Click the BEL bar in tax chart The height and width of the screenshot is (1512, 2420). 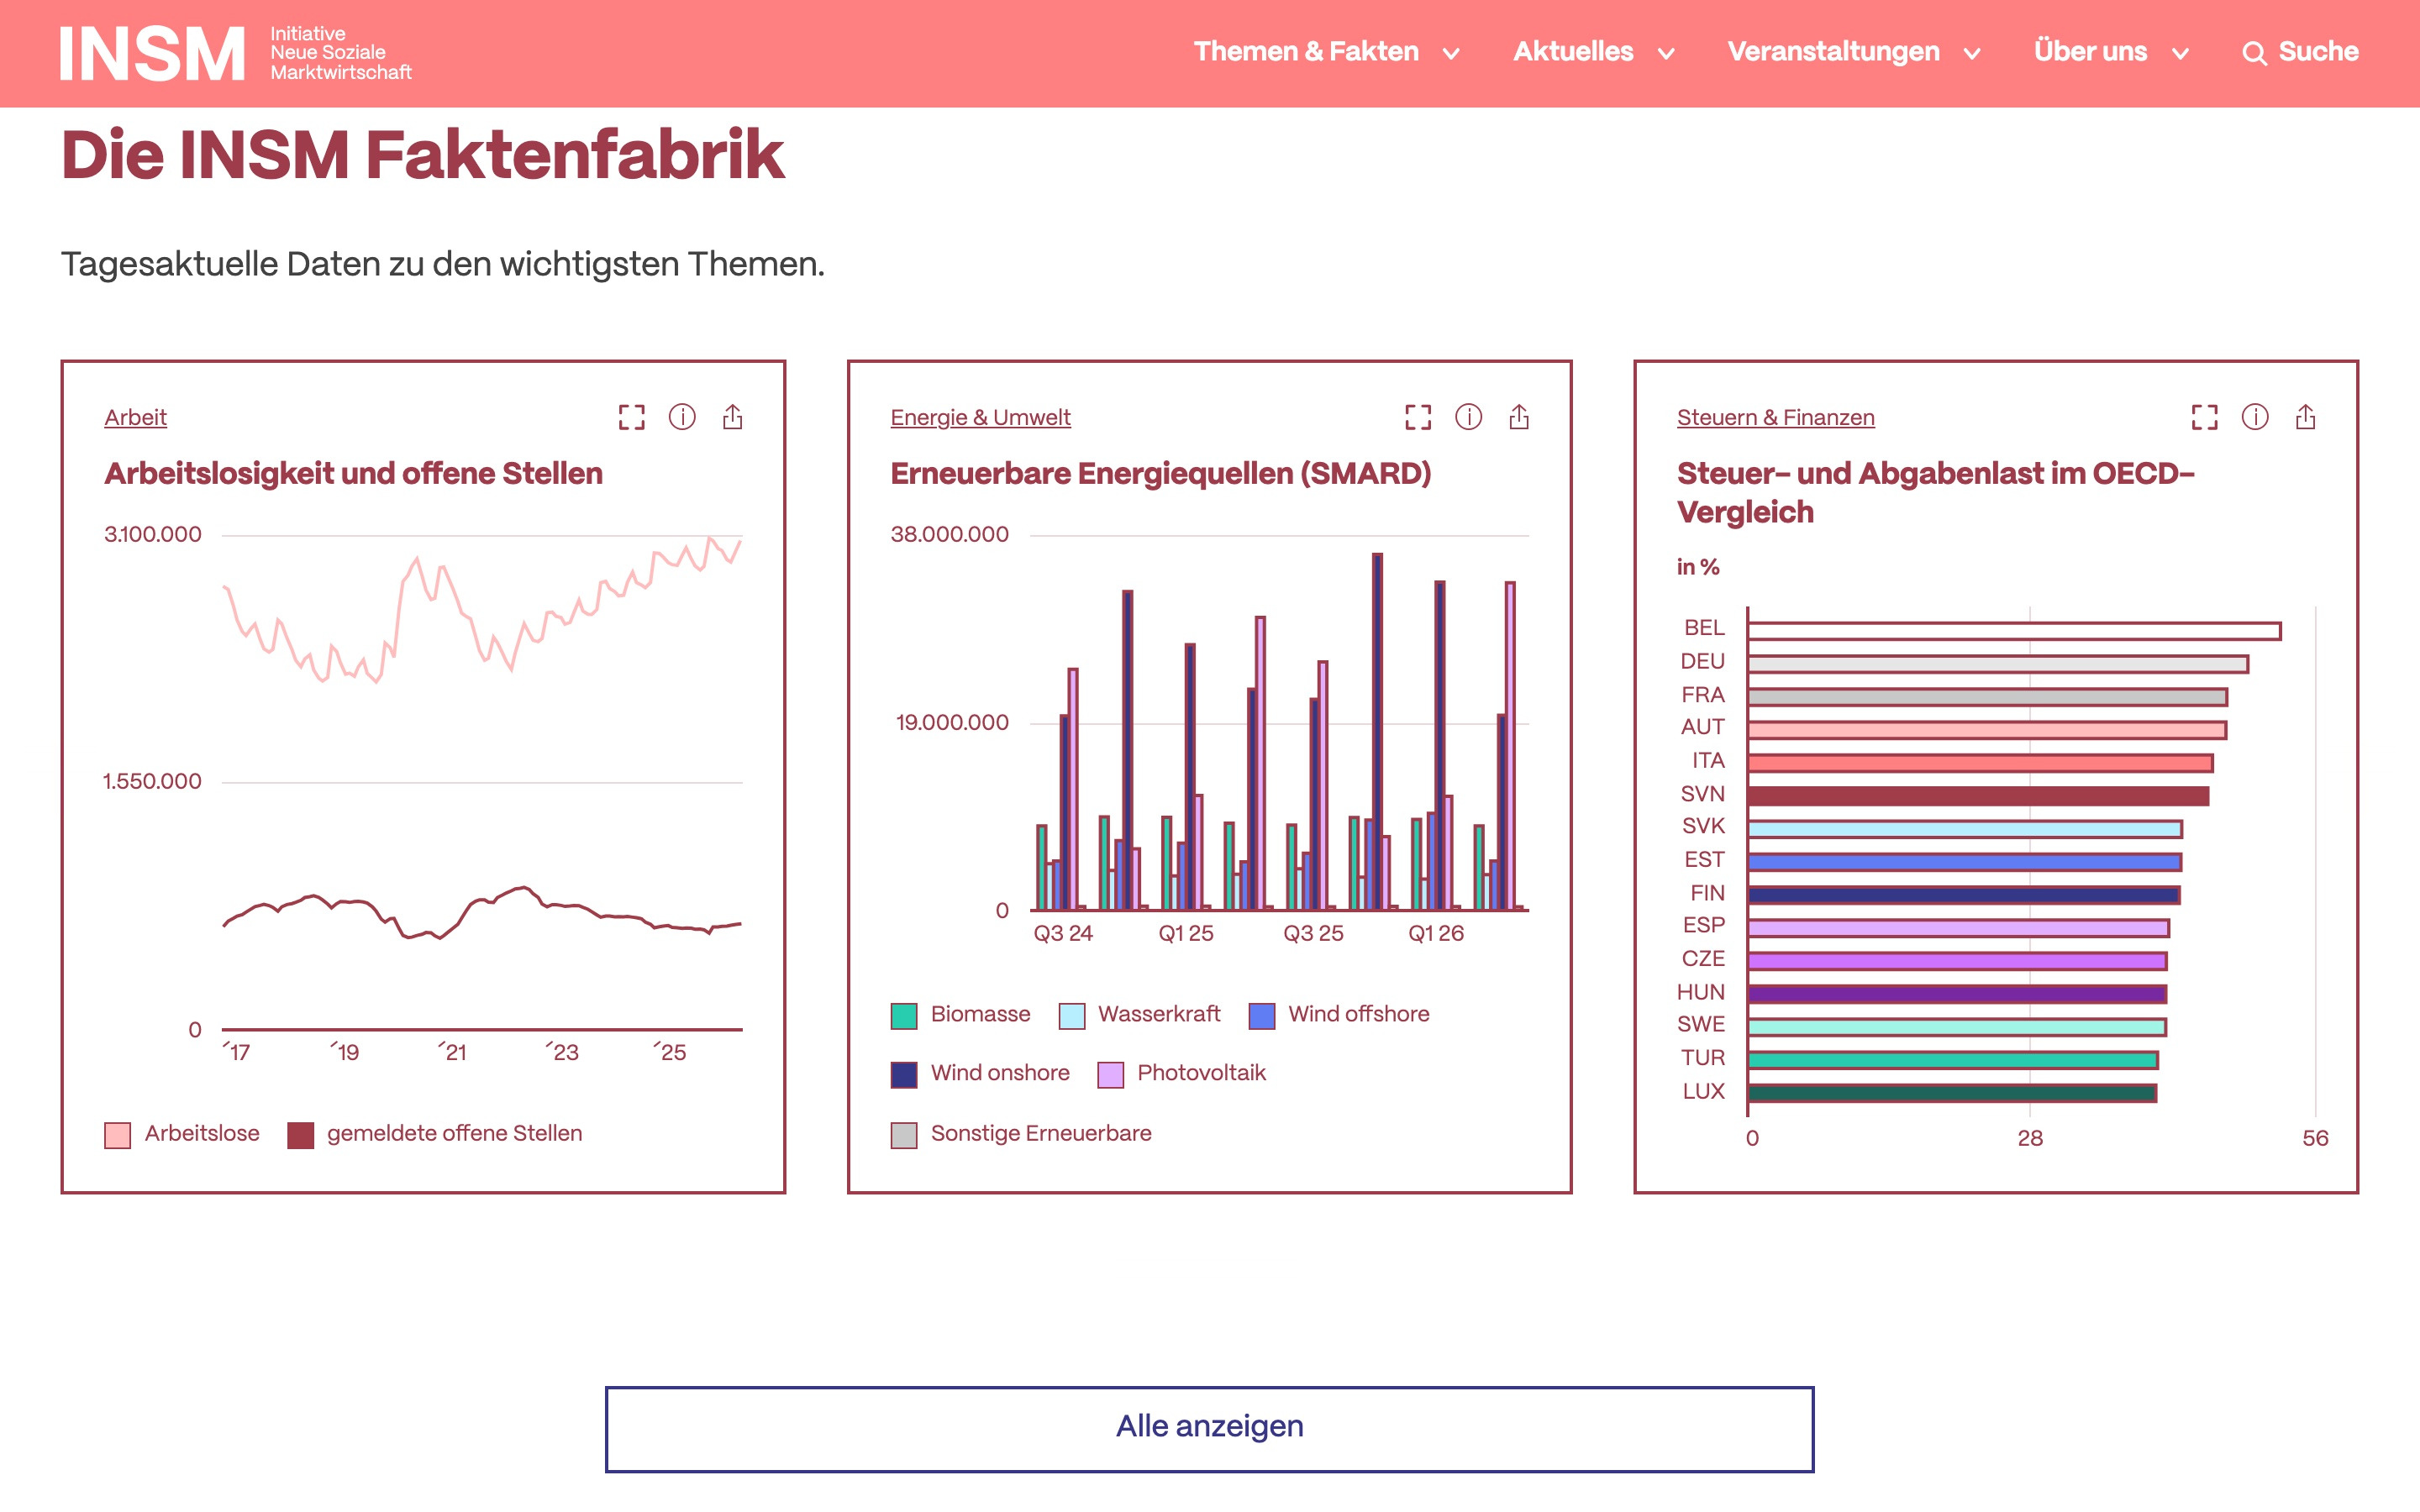pos(2014,631)
